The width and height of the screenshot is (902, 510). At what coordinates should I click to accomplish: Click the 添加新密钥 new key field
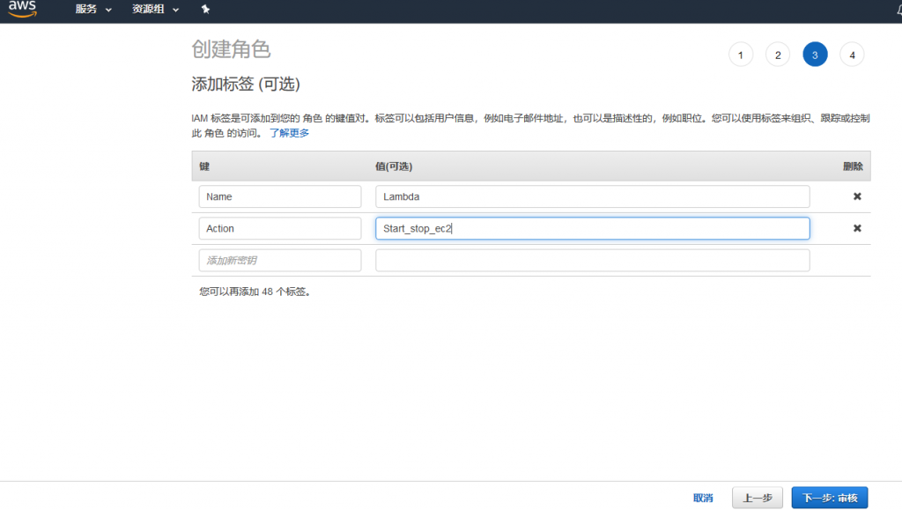tap(280, 261)
